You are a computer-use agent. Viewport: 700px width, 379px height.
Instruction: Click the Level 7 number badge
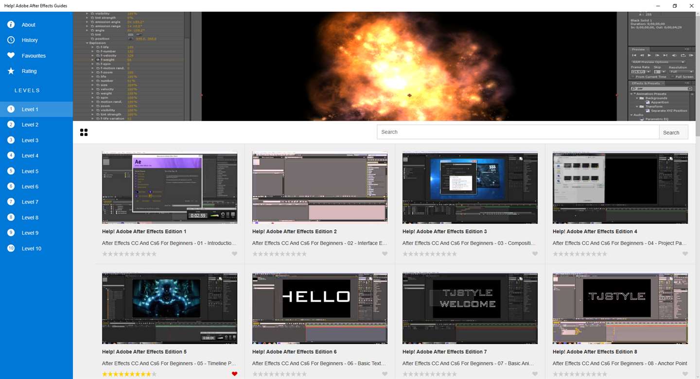(x=11, y=202)
